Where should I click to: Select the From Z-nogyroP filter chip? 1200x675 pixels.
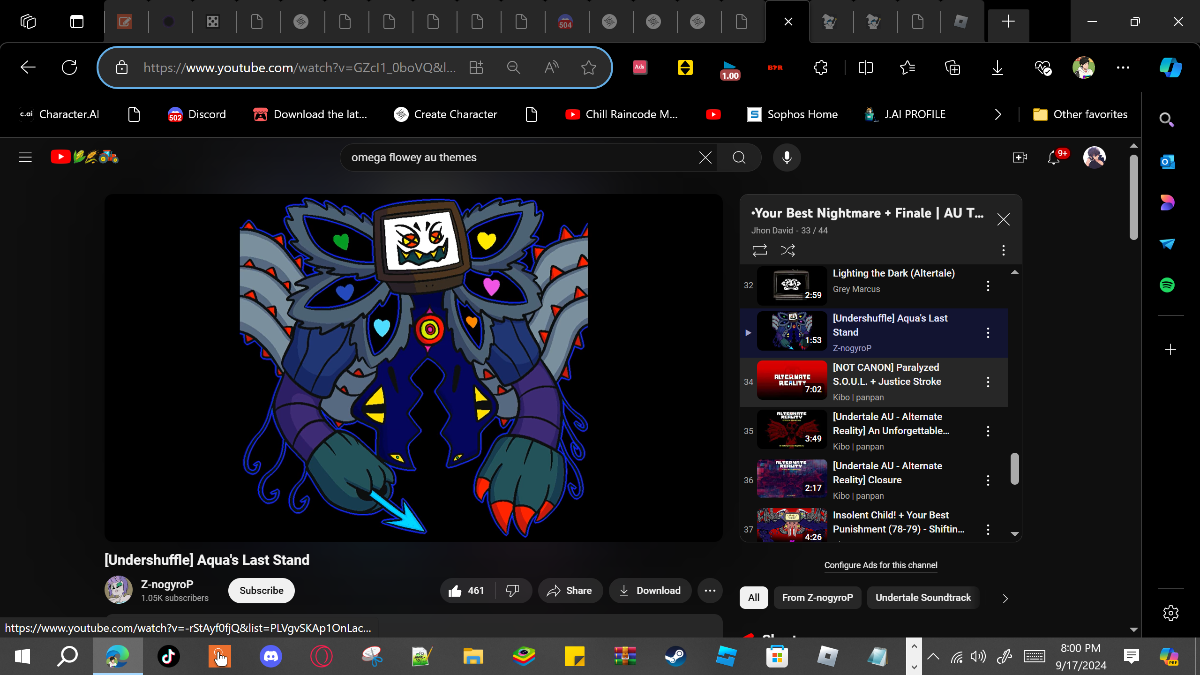click(817, 598)
